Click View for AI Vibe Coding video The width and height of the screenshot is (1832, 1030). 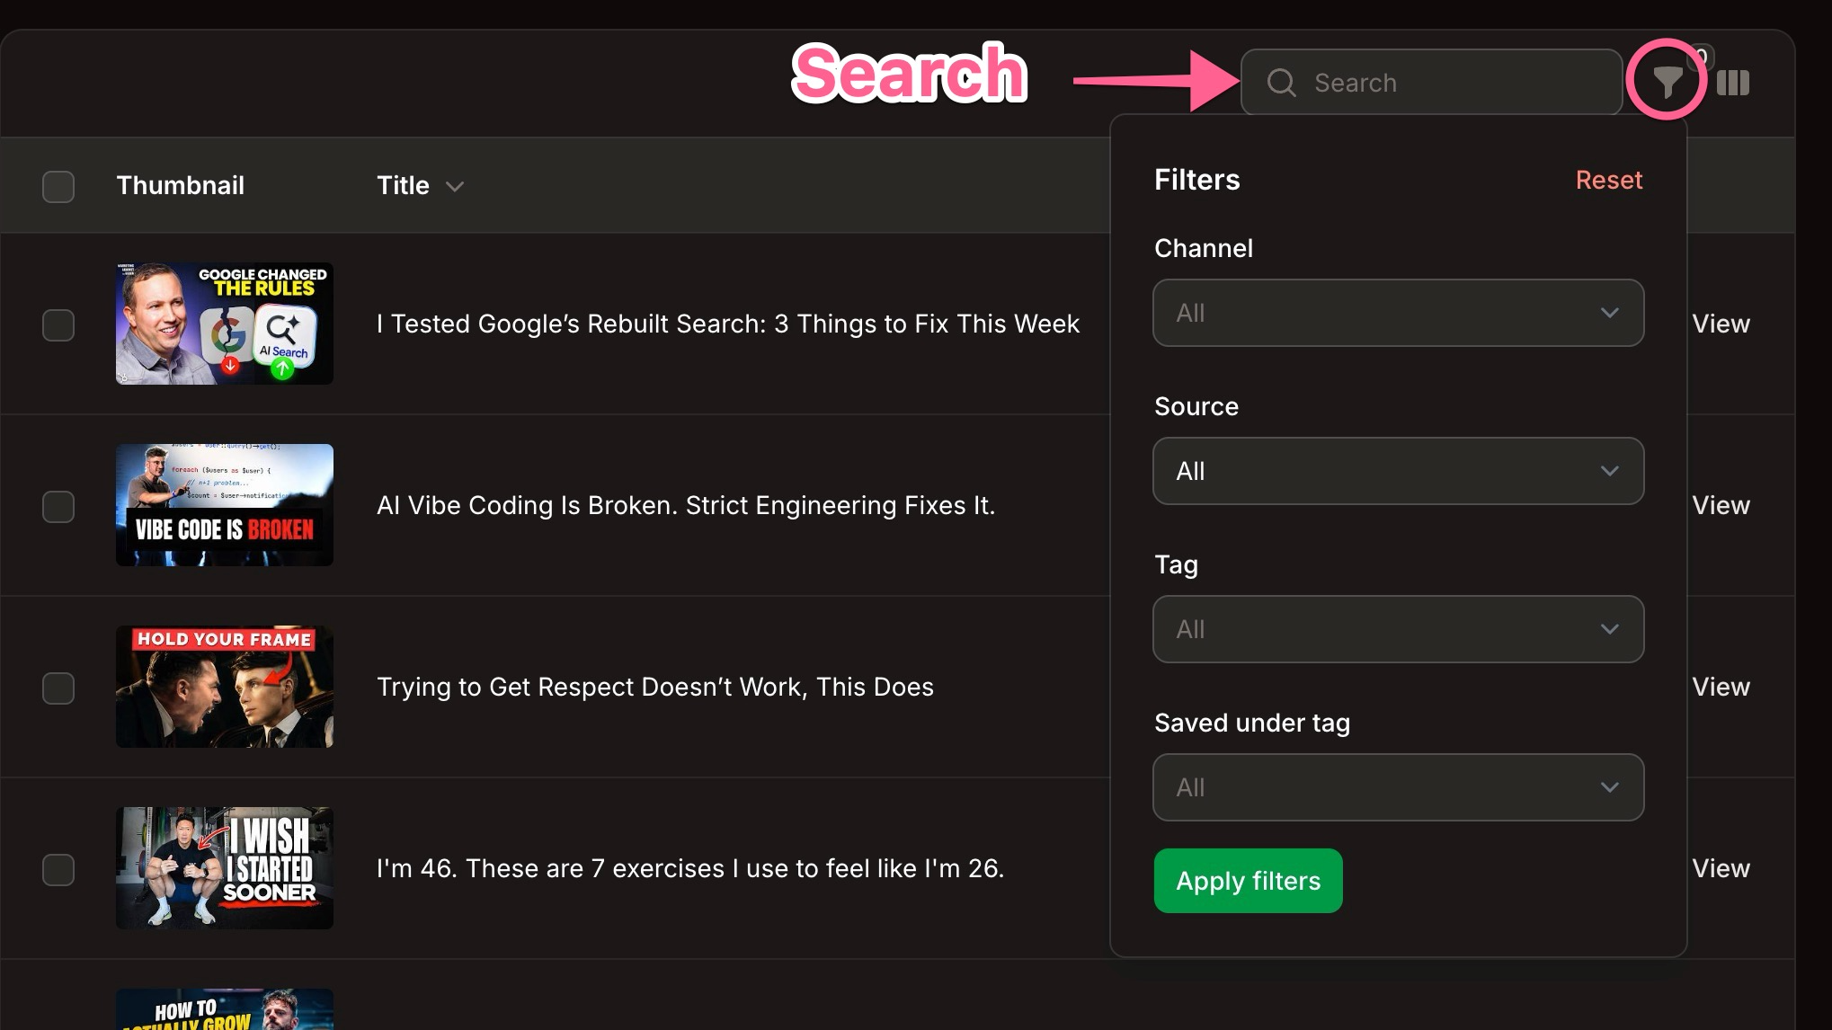pos(1721,505)
